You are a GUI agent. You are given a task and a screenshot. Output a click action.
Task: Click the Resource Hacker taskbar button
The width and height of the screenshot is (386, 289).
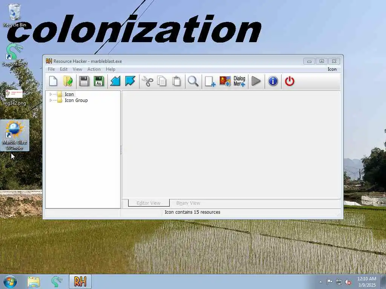tap(80, 281)
